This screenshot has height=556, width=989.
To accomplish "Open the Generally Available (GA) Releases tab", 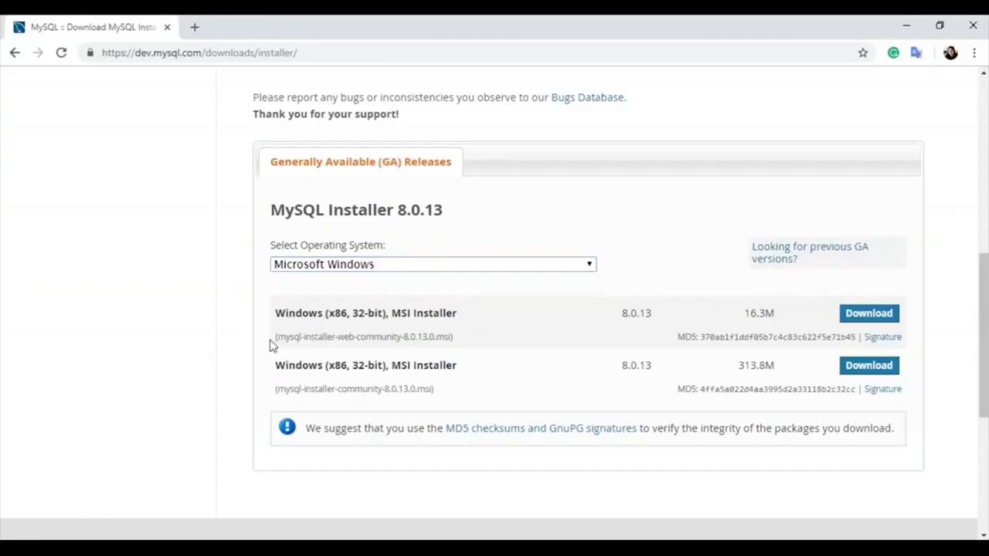I will point(361,161).
